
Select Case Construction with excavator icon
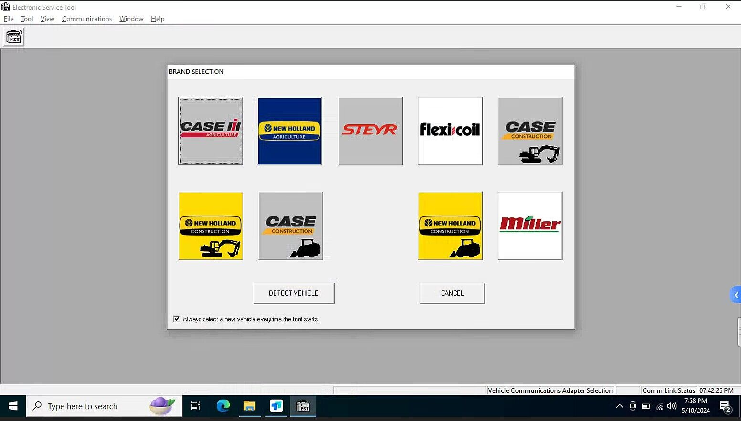click(530, 131)
